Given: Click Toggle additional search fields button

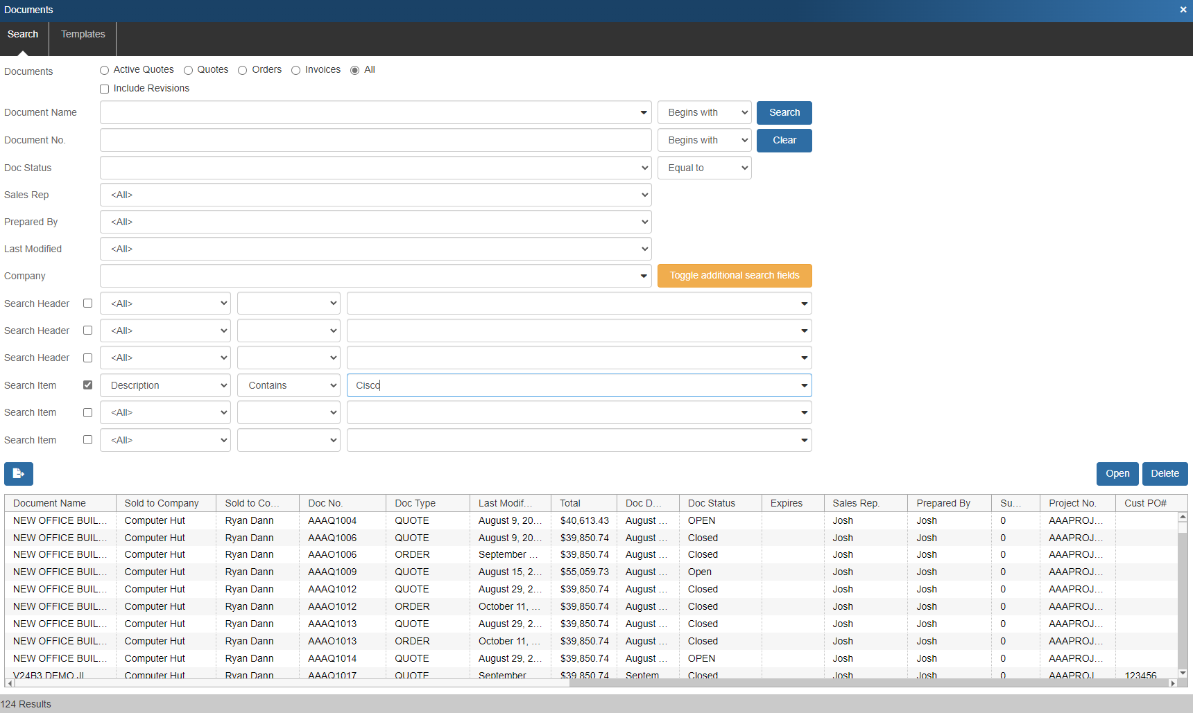Looking at the screenshot, I should click(x=734, y=276).
